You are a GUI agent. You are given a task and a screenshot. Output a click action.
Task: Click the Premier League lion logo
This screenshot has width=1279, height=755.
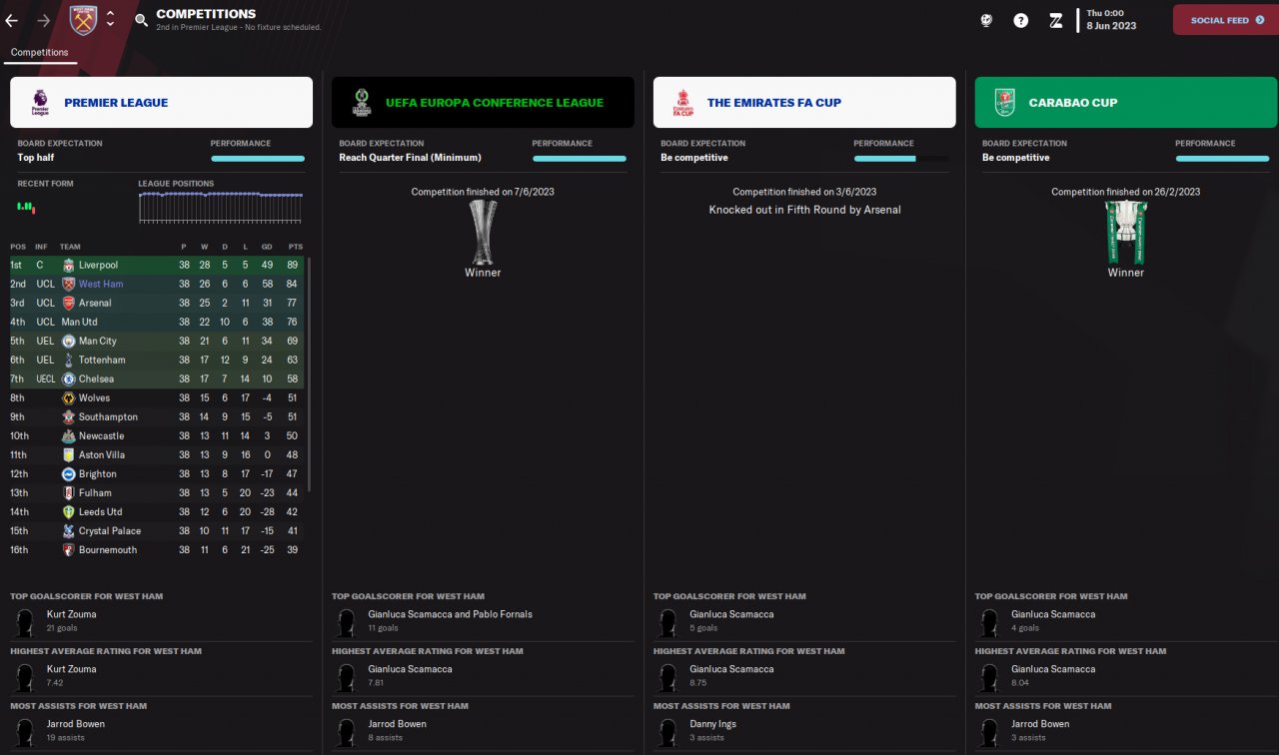click(40, 102)
